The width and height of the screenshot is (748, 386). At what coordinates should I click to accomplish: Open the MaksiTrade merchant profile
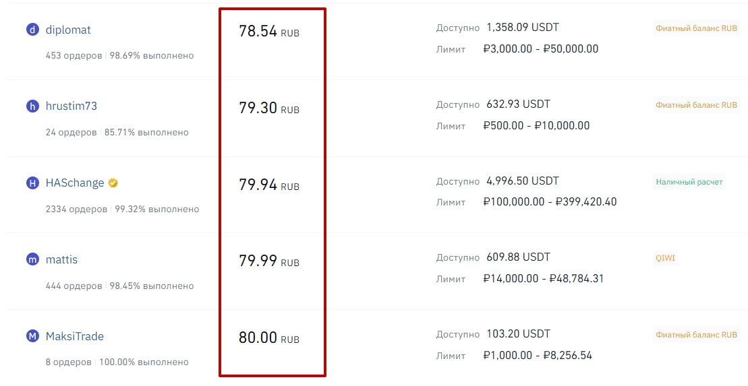coord(75,336)
